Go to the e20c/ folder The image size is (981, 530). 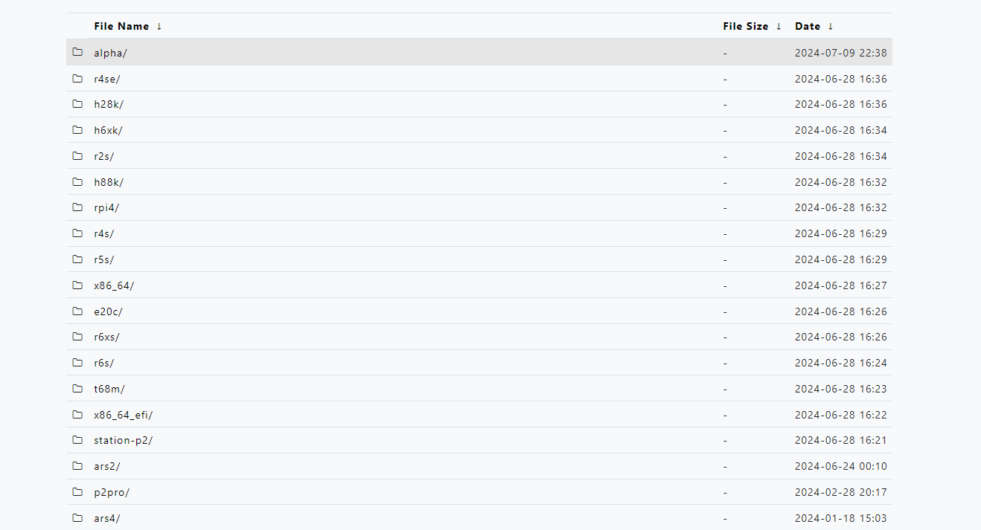tap(108, 311)
